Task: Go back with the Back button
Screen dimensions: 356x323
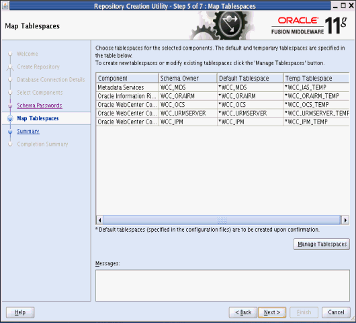Action: click(243, 312)
